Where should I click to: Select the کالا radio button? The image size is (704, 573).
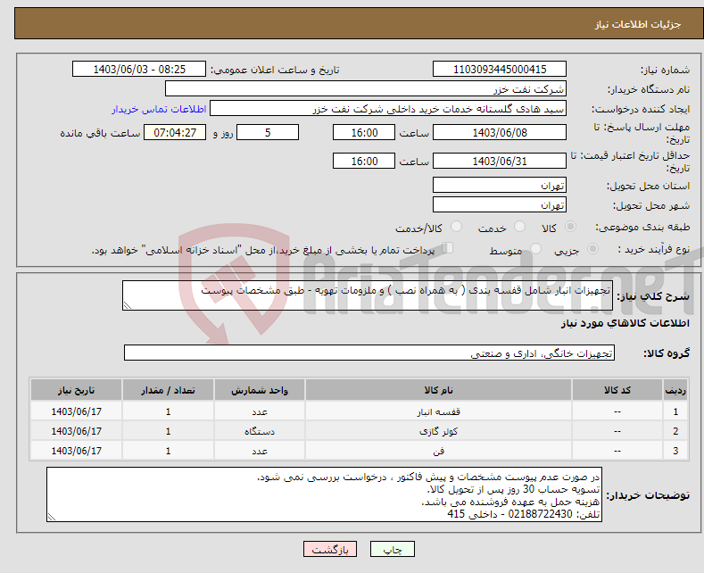pyautogui.click(x=570, y=227)
